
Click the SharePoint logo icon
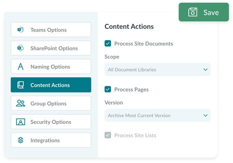(21, 48)
